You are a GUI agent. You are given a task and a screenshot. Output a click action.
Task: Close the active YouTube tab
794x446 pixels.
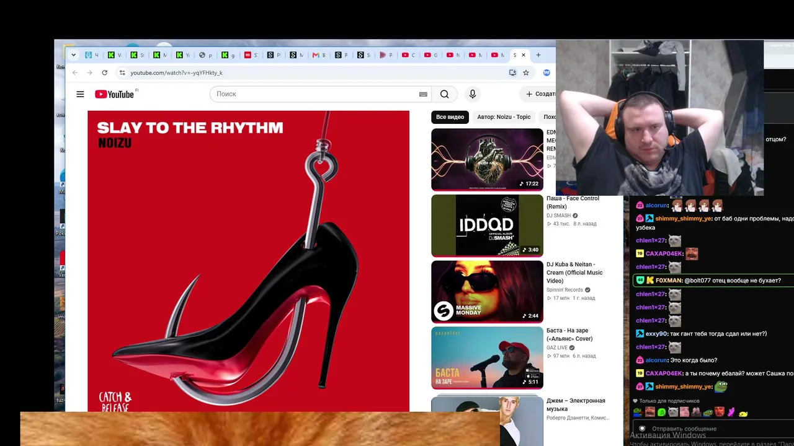pyautogui.click(x=524, y=55)
